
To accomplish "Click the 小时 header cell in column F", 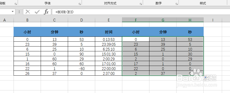I will 136,32.
